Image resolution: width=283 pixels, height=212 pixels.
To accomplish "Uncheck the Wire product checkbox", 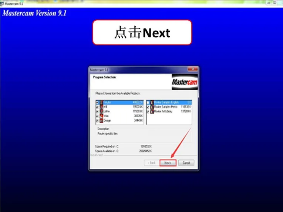I will click(x=97, y=116).
